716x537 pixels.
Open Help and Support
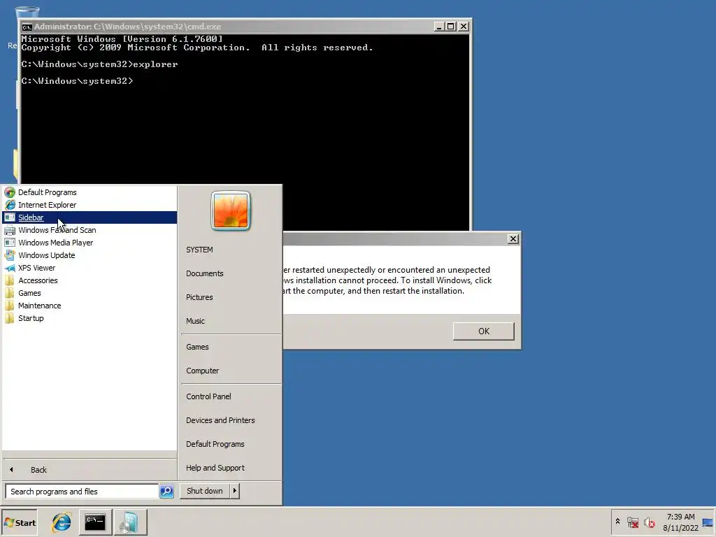(231, 468)
